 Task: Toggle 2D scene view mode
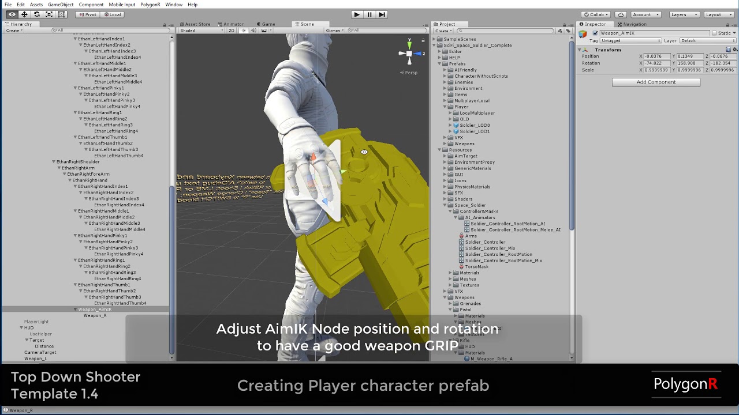(232, 31)
